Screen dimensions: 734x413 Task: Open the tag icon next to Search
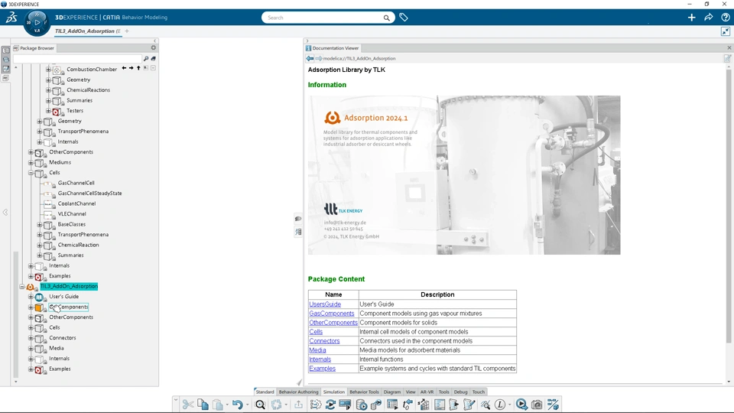[x=404, y=18]
